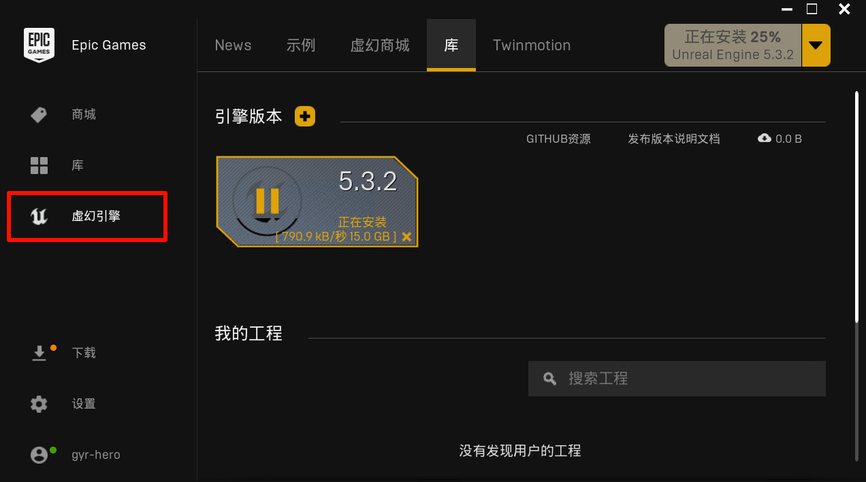Click the 搜索工程 project search field
The image size is (866, 482).
pos(677,378)
